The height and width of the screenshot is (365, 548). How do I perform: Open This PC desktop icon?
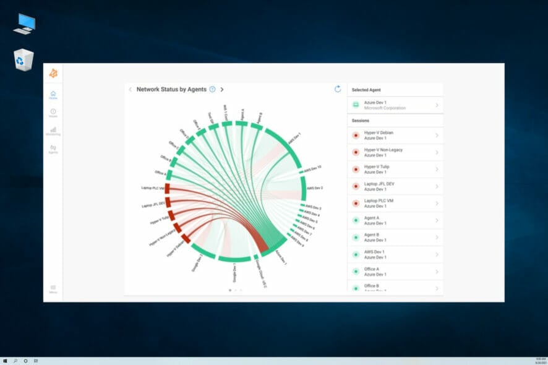click(x=25, y=24)
